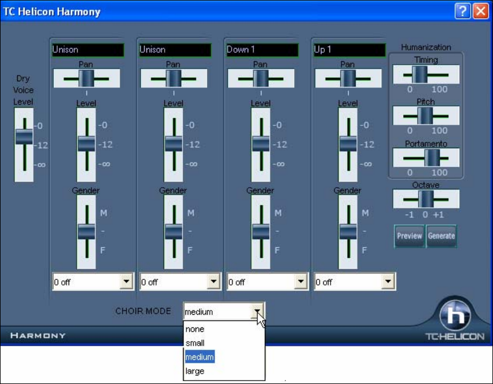Image resolution: width=493 pixels, height=384 pixels.
Task: Click the TC-Helicon h logo
Action: tap(455, 315)
